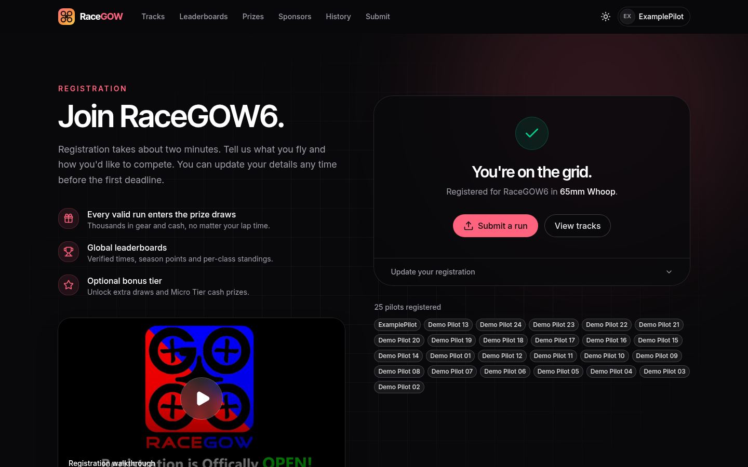Image resolution: width=748 pixels, height=467 pixels.
Task: Select the Demo Pilot 24 chip
Action: coord(501,325)
